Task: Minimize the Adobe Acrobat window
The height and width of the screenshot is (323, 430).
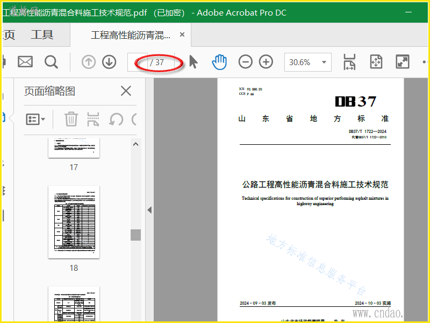Action: 408,12
